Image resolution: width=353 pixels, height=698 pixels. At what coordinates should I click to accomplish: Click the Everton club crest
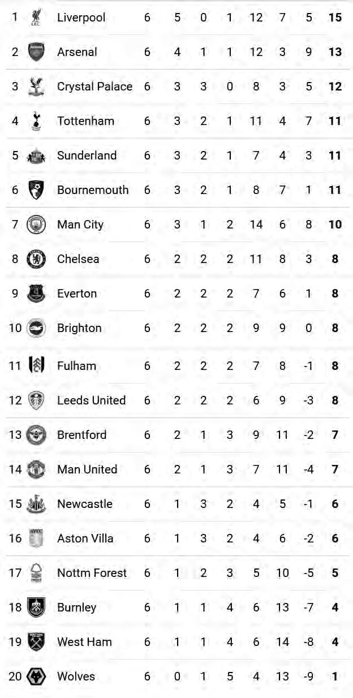click(x=36, y=294)
